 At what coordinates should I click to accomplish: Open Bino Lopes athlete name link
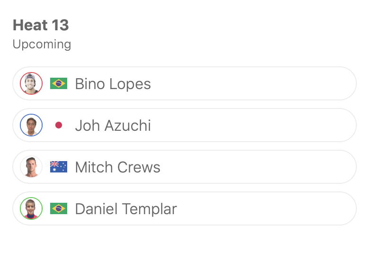(x=113, y=84)
